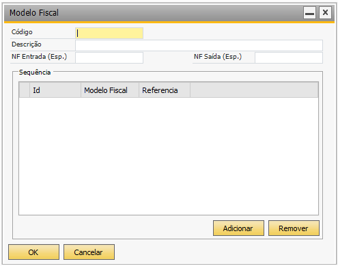Viewport: 338px width, 266px height.
Task: Click the Modelo Fiscal column header
Action: 110,90
